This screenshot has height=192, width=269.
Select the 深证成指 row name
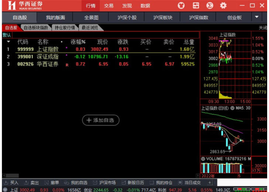[48, 57]
